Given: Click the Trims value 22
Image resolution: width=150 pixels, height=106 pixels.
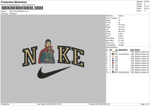Looking at the screenshot, I should pos(119,22).
